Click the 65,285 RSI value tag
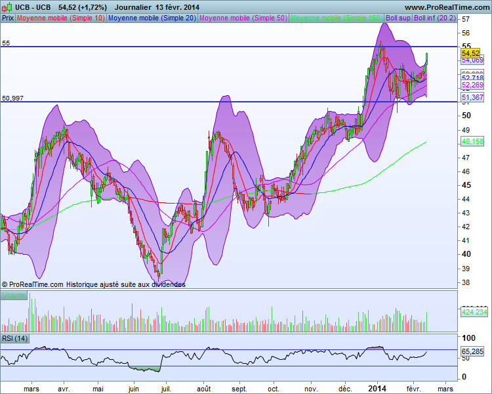The width and height of the screenshot is (492, 394). coord(472,351)
